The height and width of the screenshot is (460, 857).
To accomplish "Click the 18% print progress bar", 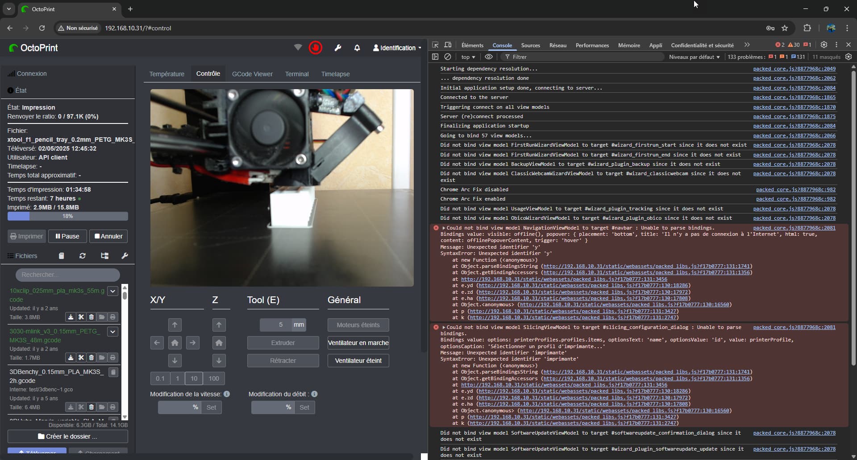I will pyautogui.click(x=68, y=216).
